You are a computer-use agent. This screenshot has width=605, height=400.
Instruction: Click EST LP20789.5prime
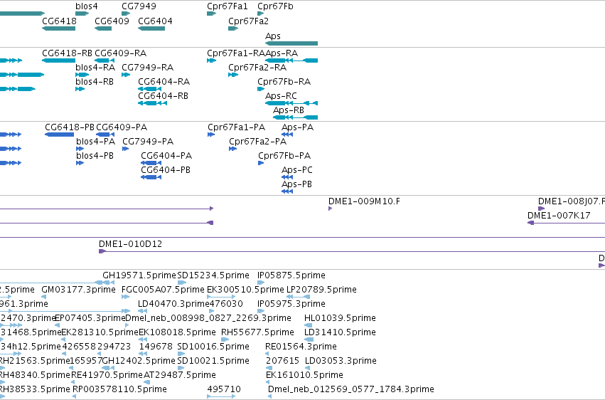(x=321, y=290)
